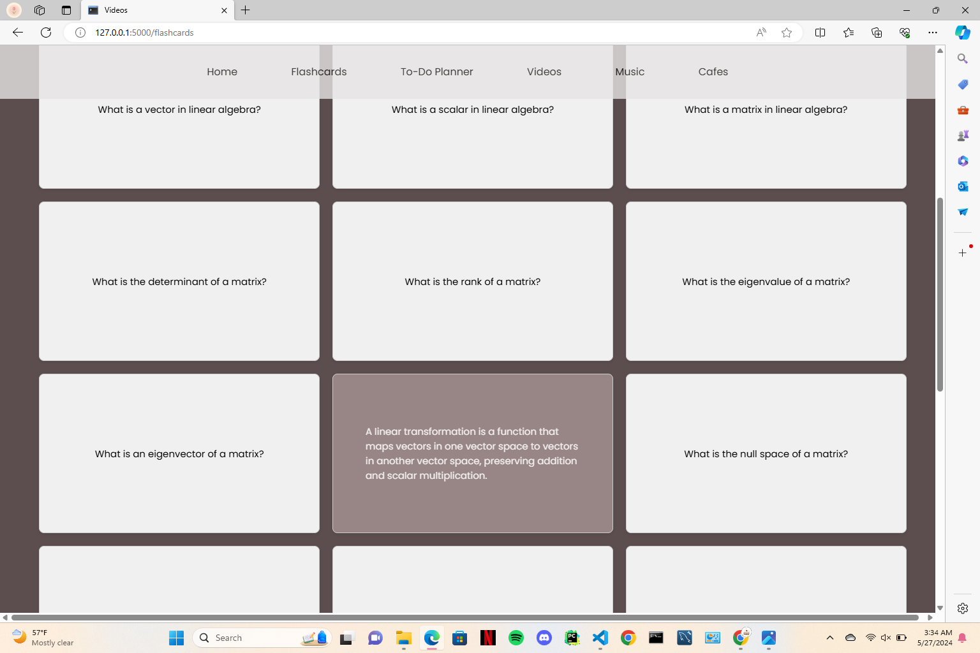Screen dimensions: 980x653
Task: Click scroll up arrow of page
Action: pos(940,50)
